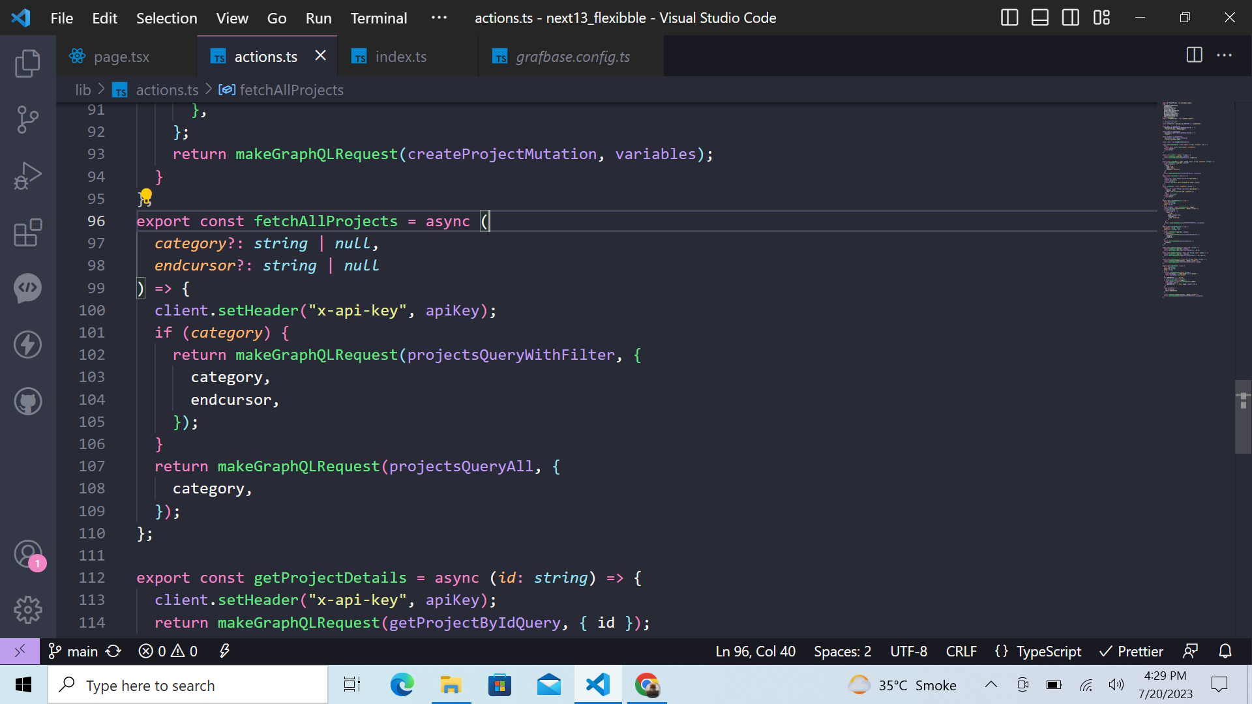Screen dimensions: 1252x704
Task: Open the fetchAllProjects breadcrumb dropdown
Action: (x=291, y=89)
